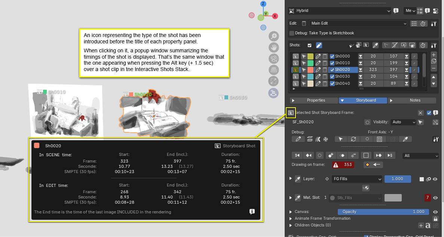Enable Debug: Take Type is Sketchbook checkbox
Image resolution: width=444 pixels, height=237 pixels.
[292, 33]
